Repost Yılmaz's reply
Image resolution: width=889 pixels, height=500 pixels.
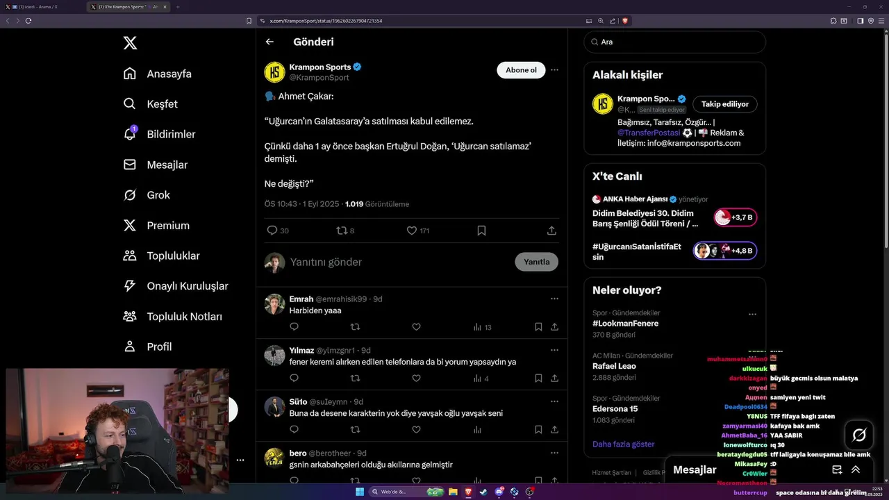click(355, 378)
